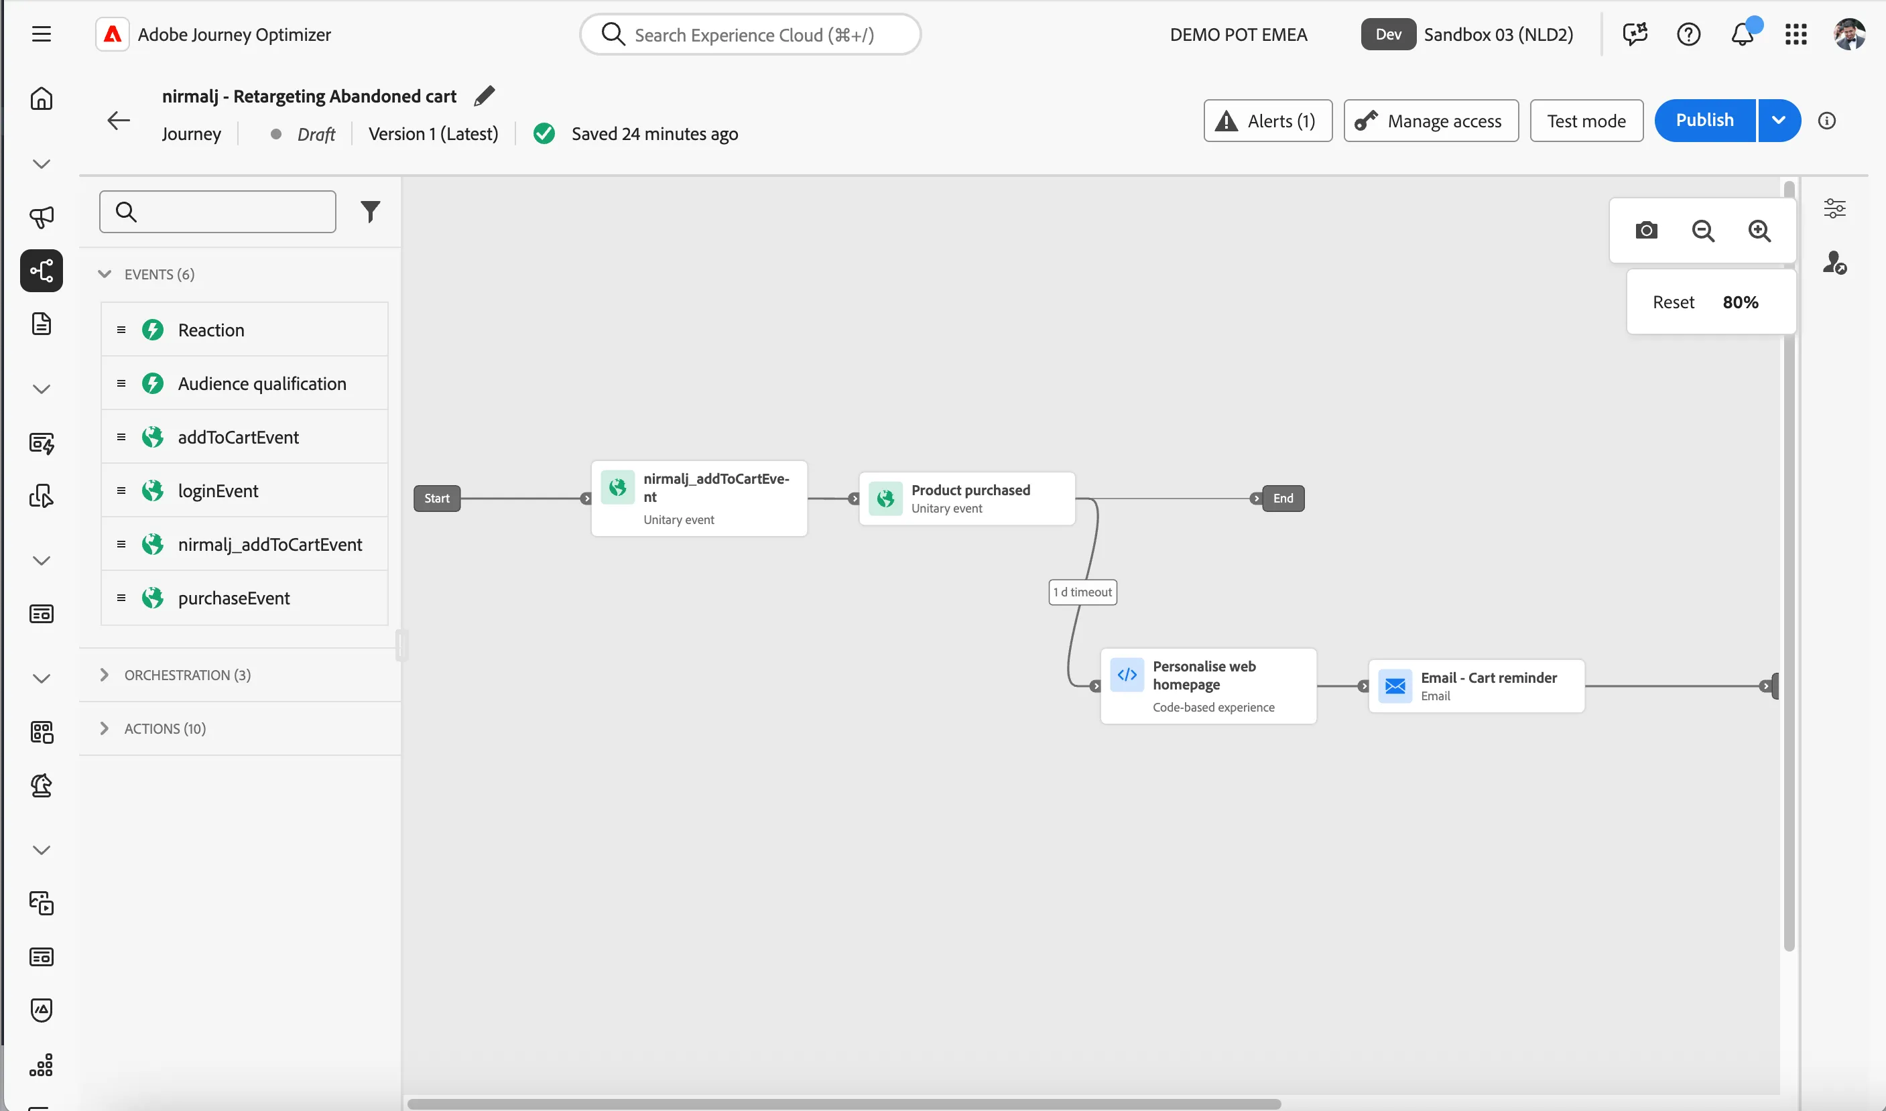Take canvas screenshot with camera icon
1886x1111 pixels.
pos(1645,231)
